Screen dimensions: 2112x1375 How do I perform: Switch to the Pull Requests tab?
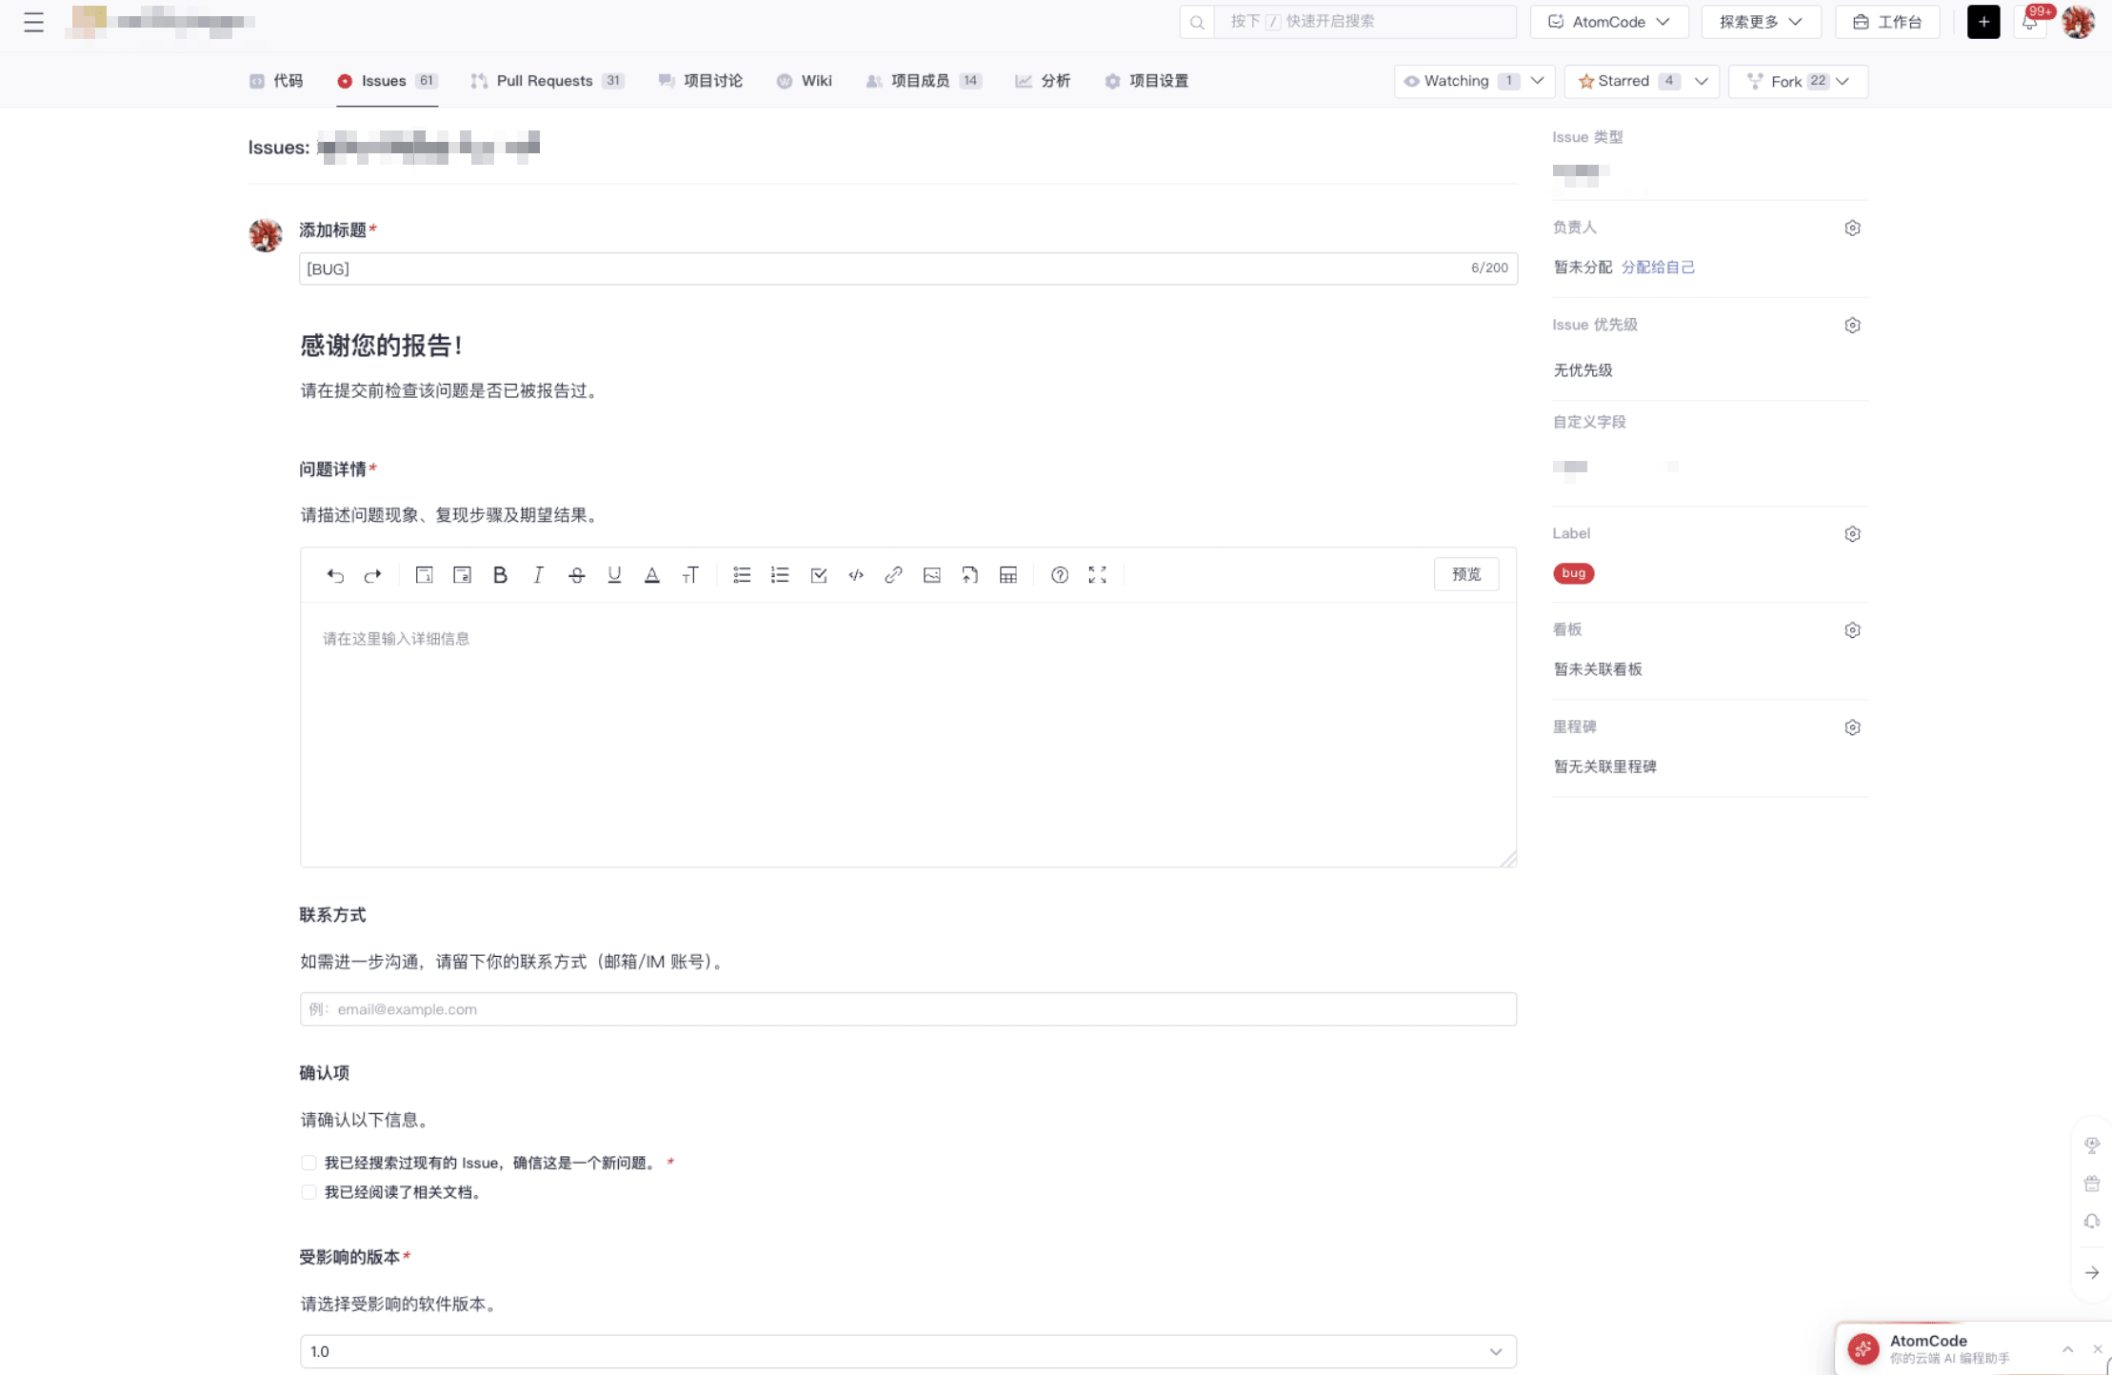coord(548,81)
